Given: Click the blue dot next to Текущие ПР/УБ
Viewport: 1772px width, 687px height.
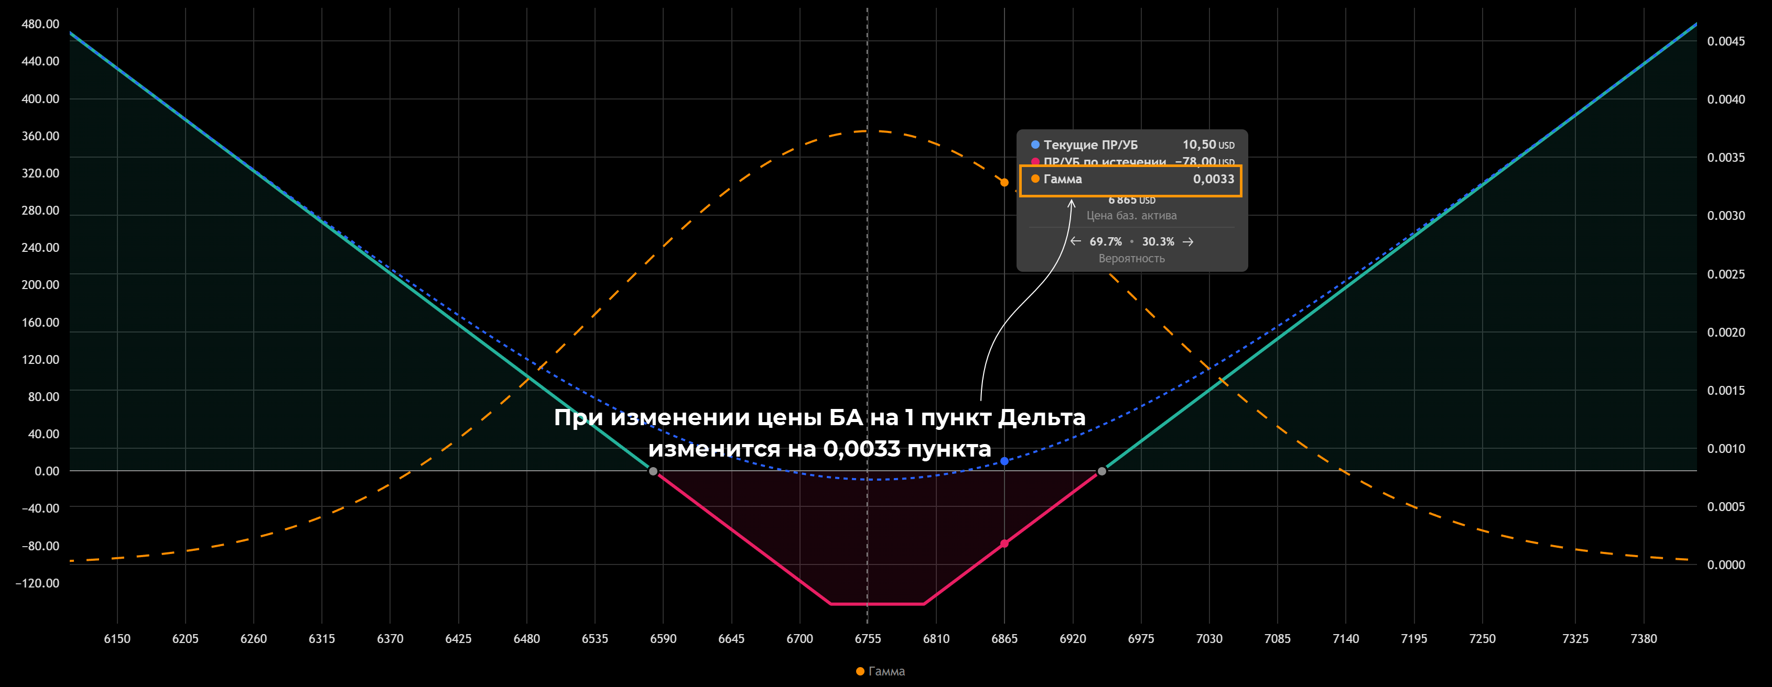Looking at the screenshot, I should tap(1035, 145).
